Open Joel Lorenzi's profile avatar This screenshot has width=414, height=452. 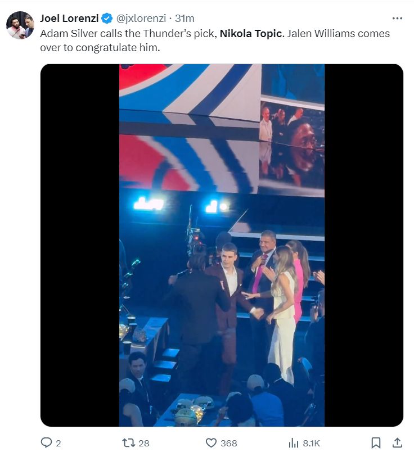[20, 25]
